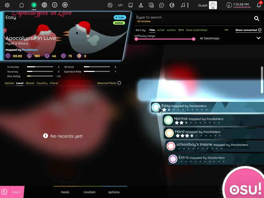Viewport: 264px width, 198px height.
Task: Open the notifications bell
Action: (259, 5)
